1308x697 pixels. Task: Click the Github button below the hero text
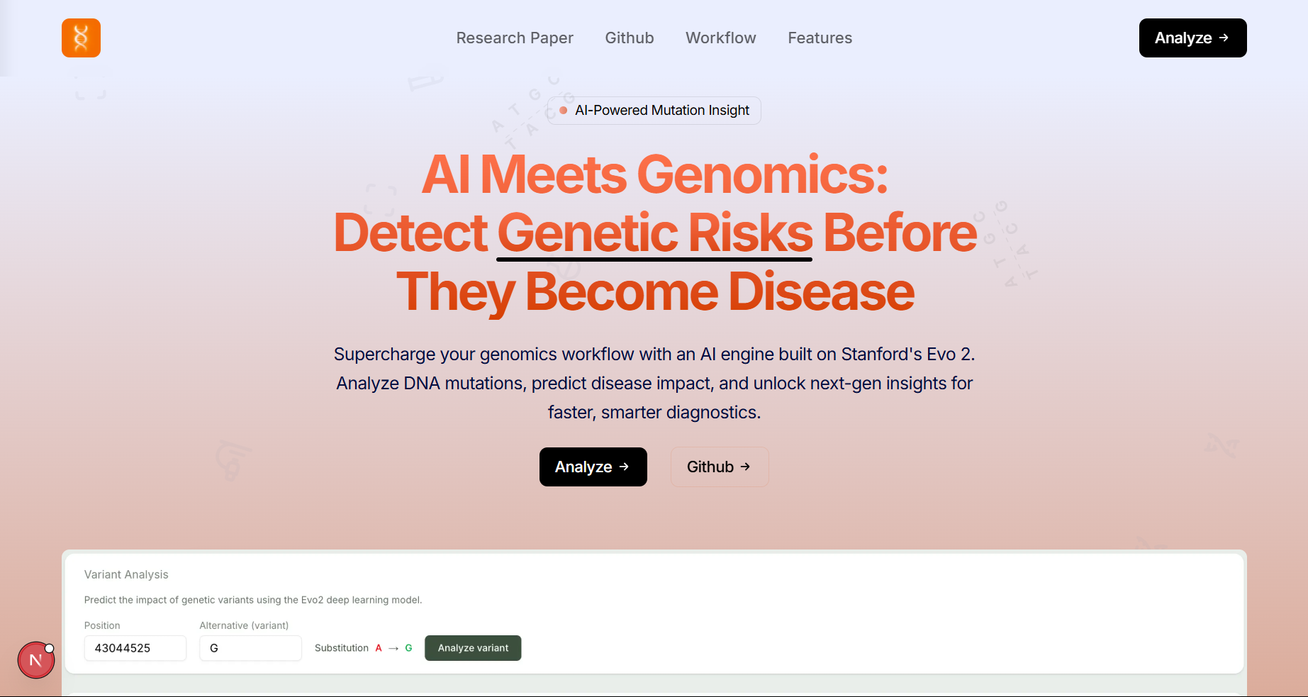point(719,467)
